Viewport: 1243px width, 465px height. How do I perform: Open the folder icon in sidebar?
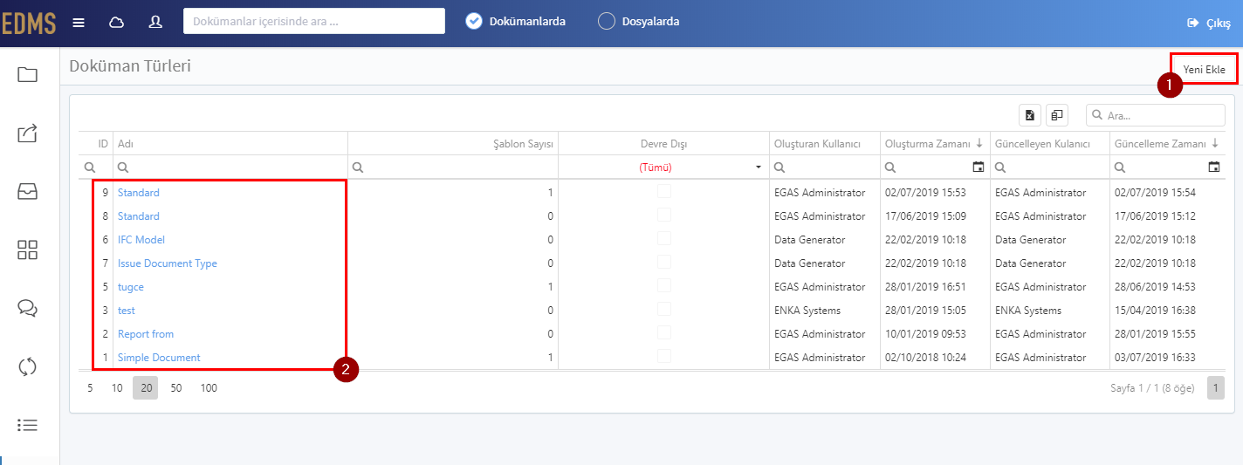[x=27, y=74]
